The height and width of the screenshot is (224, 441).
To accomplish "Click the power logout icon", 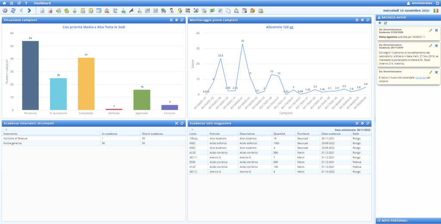I will 437,3.
